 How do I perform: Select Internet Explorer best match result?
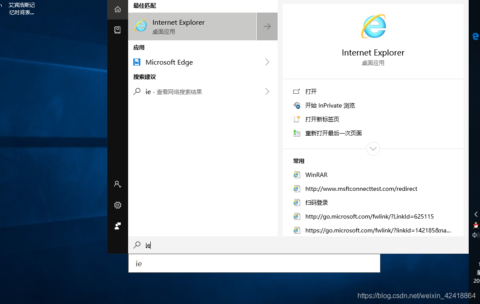192,26
